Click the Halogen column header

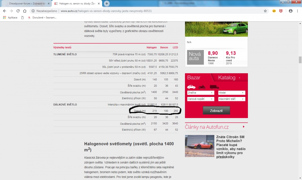(152, 47)
